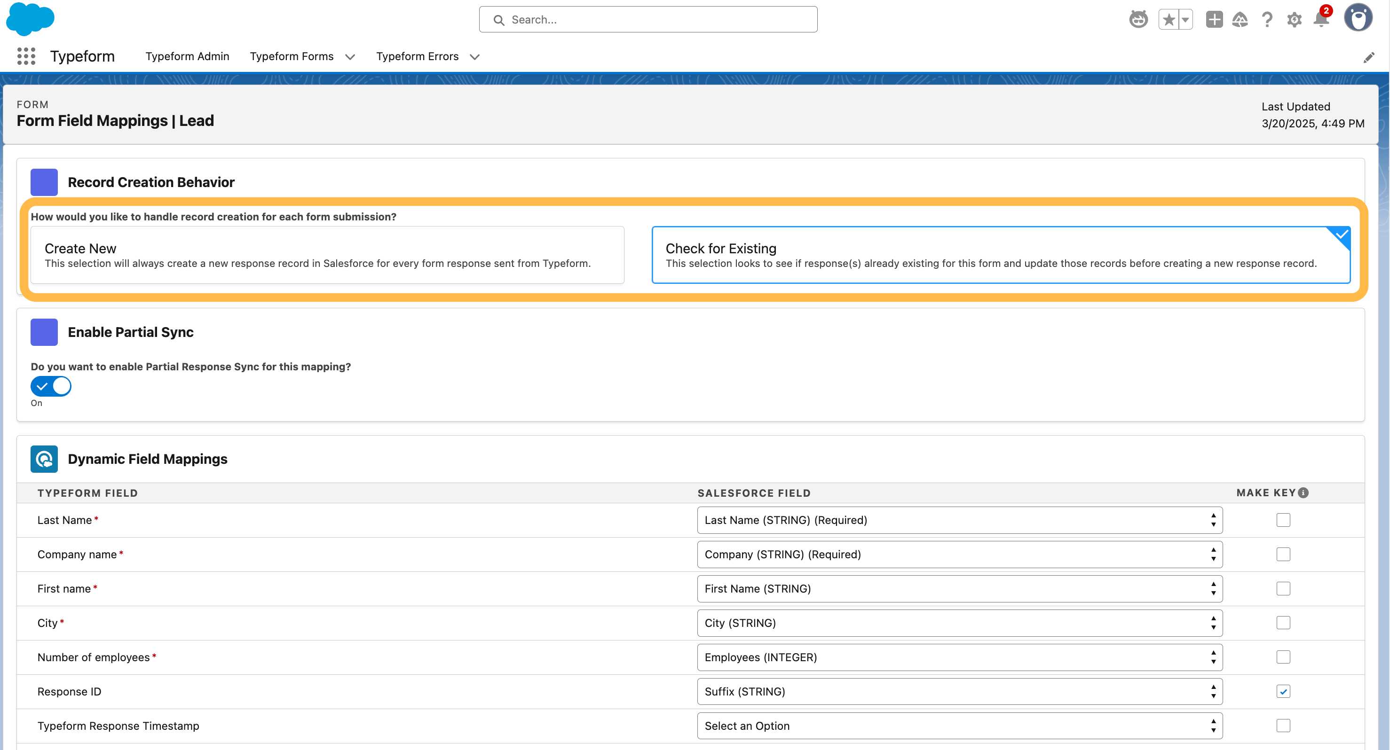Check Make Key for Company name
Screen dimensions: 1390x750
[1283, 555]
